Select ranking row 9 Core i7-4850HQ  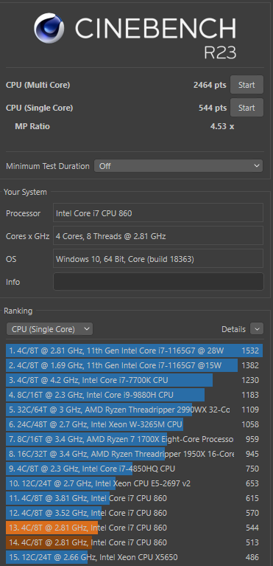[x=135, y=469]
